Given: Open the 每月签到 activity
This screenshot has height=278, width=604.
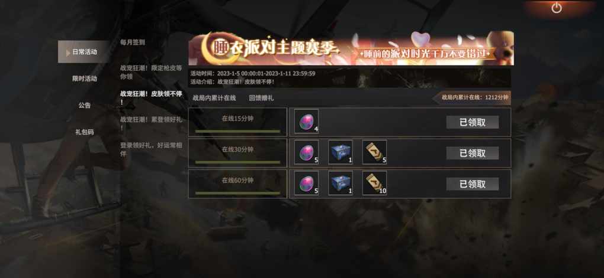Looking at the screenshot, I should 133,42.
